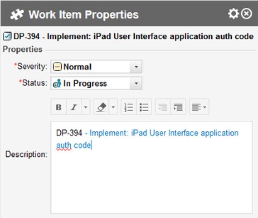
Task: Open the dropdown arrow beside the eraser
Action: 113,107
